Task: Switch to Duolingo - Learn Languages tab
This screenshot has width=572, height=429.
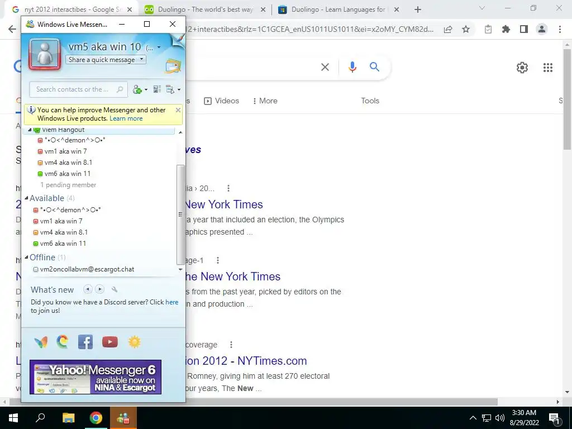Action: pyautogui.click(x=339, y=9)
